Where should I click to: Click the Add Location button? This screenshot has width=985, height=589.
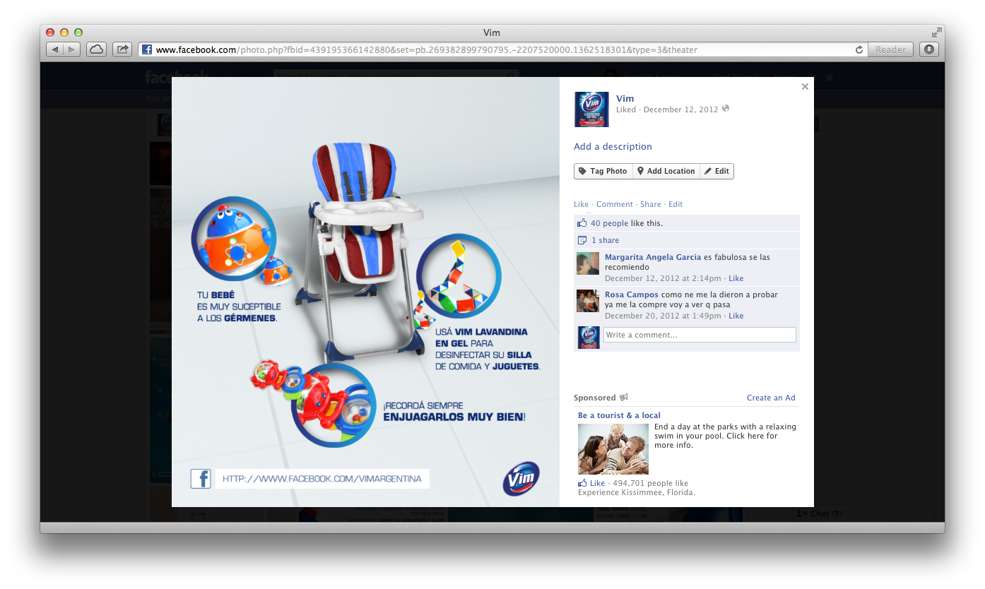[x=666, y=171]
